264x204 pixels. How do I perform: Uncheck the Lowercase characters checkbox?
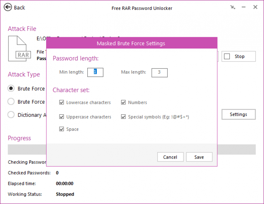pyautogui.click(x=62, y=102)
